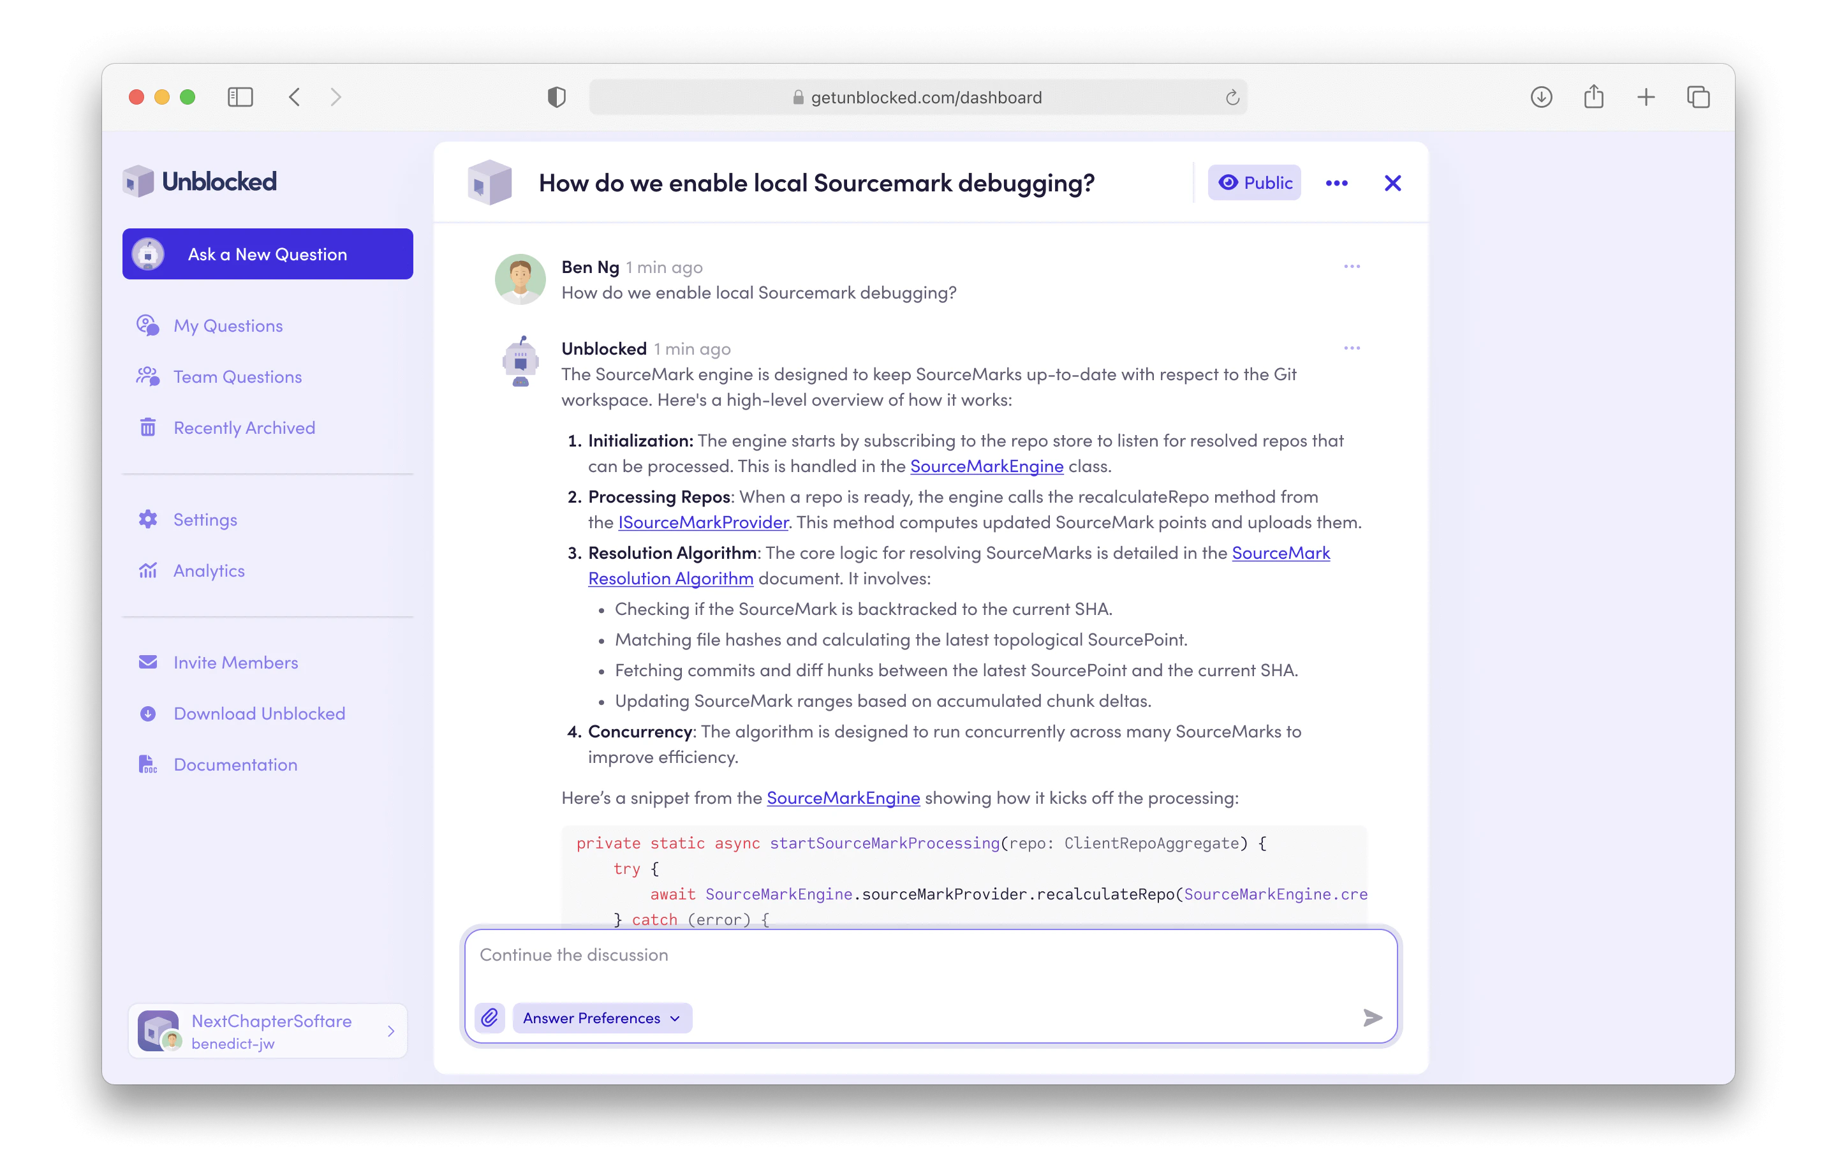The height and width of the screenshot is (1161, 1837).
Task: Click the Unblocked logo in sidebar
Action: (x=200, y=182)
